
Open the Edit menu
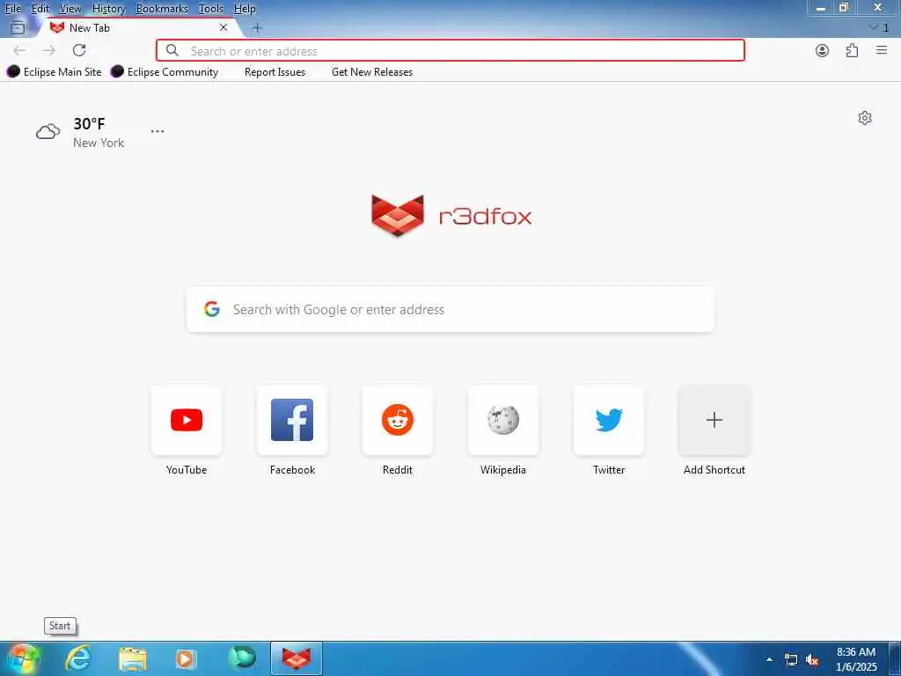[x=40, y=9]
